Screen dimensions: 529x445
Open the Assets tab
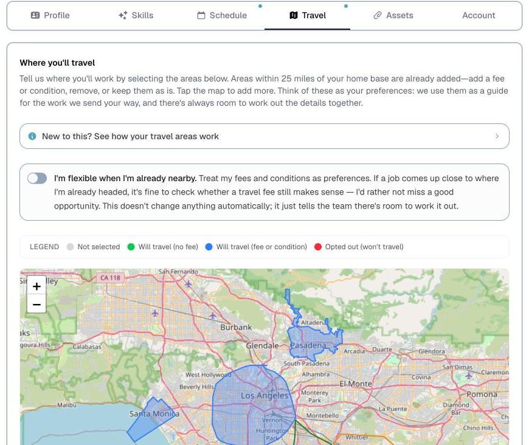click(x=393, y=15)
